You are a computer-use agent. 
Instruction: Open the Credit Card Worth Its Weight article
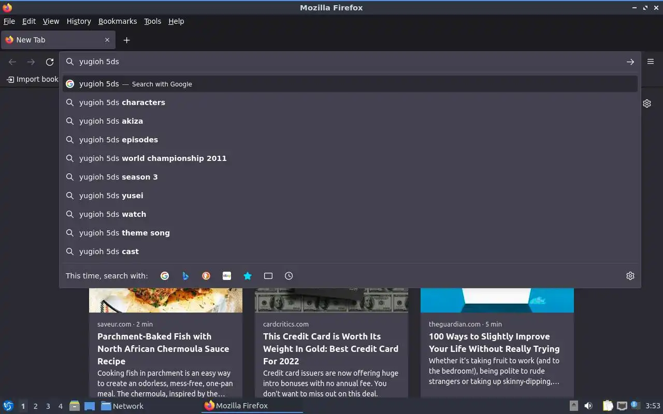click(x=330, y=349)
